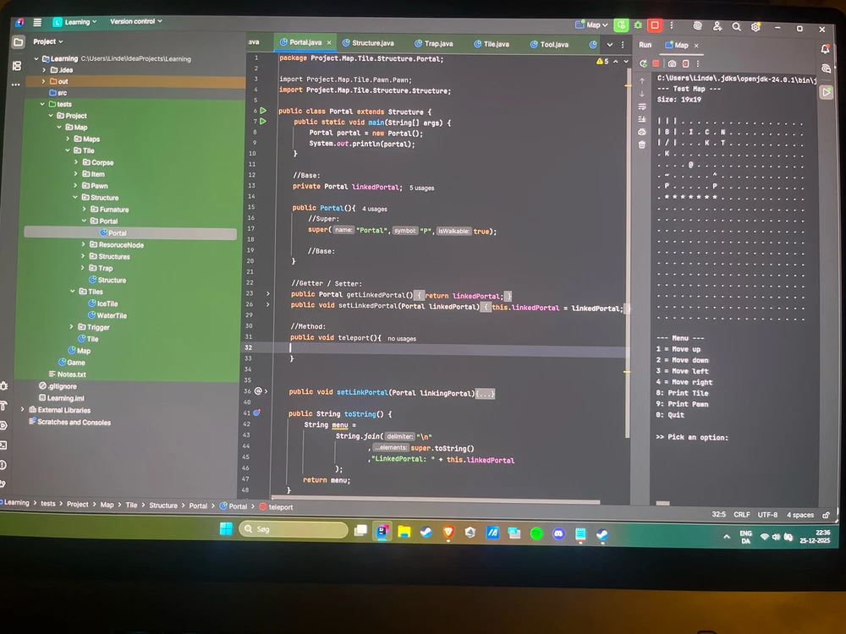Image resolution: width=846 pixels, height=634 pixels.
Task: Click the trash icon to clear console
Action: pos(642,144)
